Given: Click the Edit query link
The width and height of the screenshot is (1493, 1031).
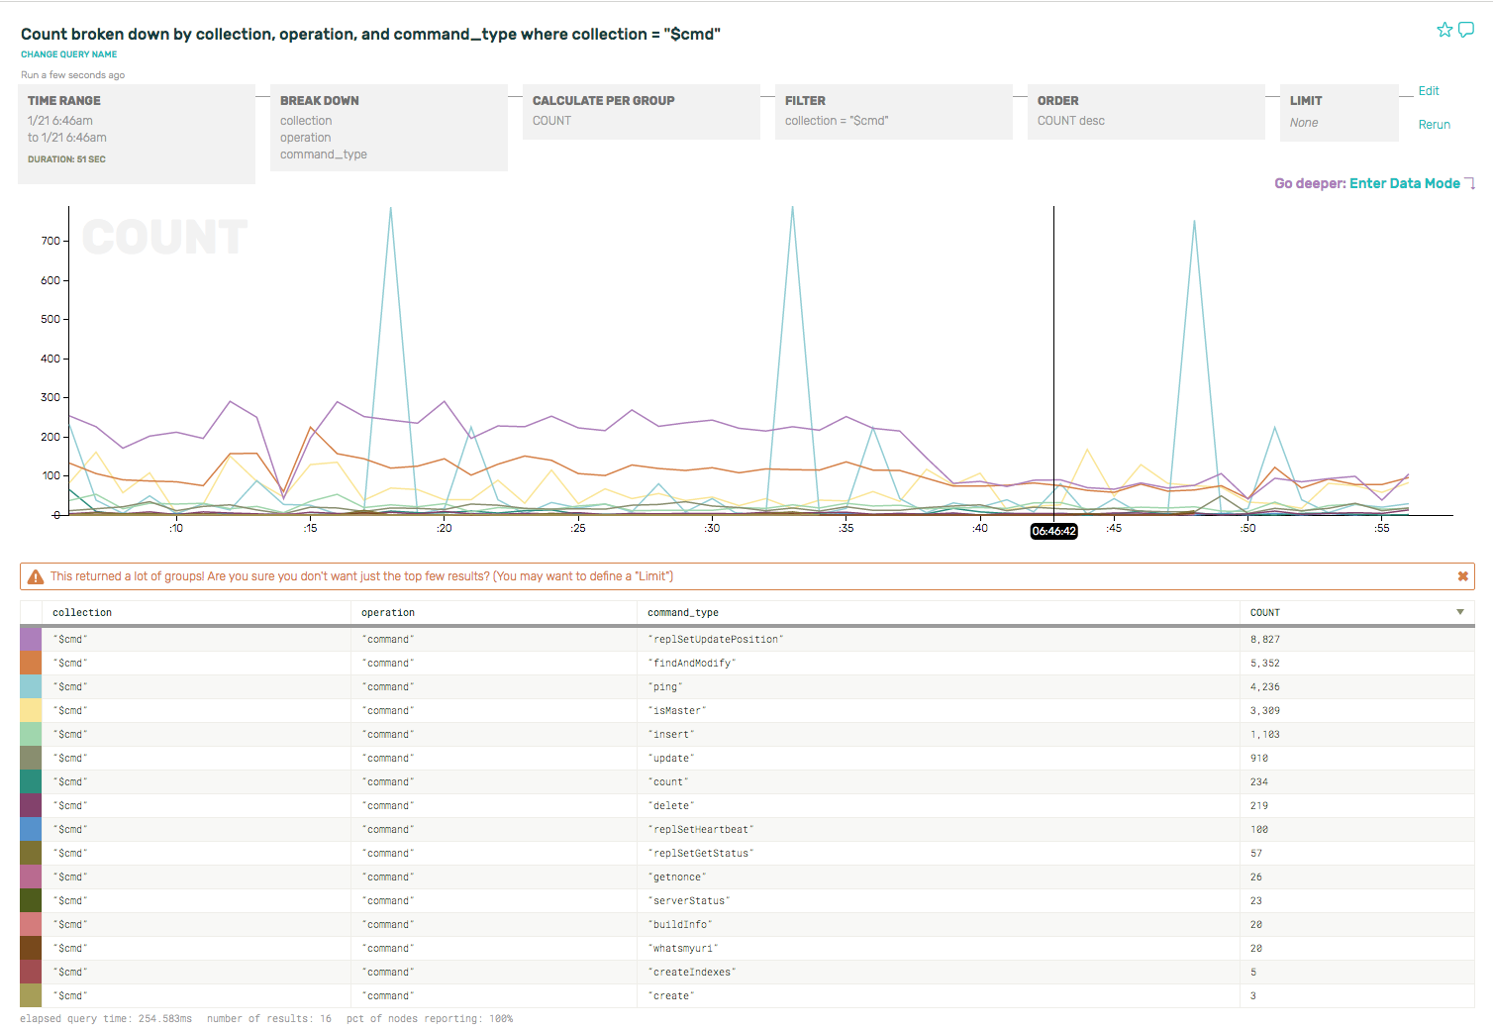Looking at the screenshot, I should coord(1428,91).
